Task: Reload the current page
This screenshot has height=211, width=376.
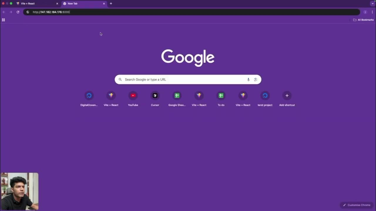Action: 18,12
